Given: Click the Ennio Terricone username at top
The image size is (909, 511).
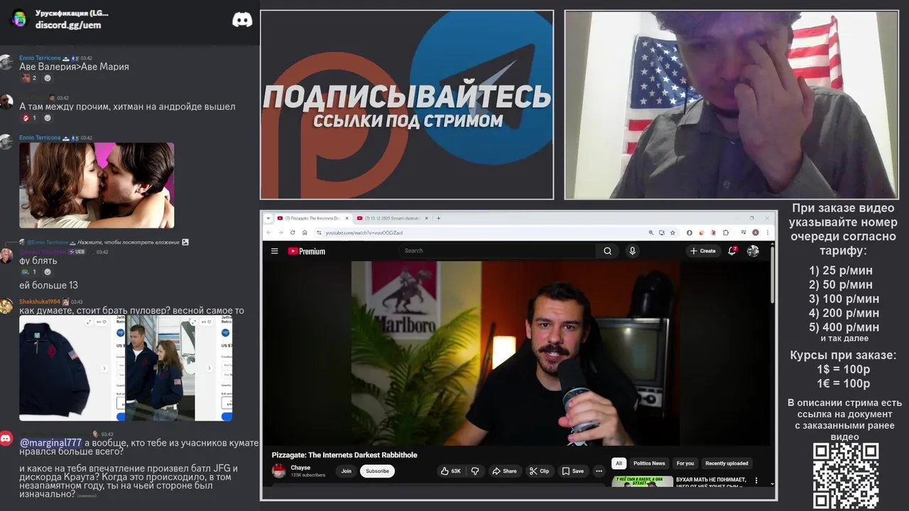Looking at the screenshot, I should coord(40,58).
